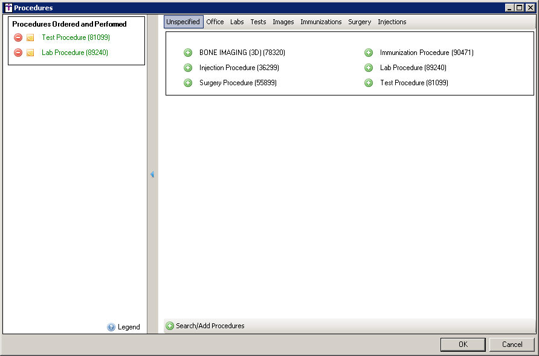Image resolution: width=539 pixels, height=356 pixels.
Task: Select ordered Lab Procedure (89240) in left list
Action: [x=75, y=53]
